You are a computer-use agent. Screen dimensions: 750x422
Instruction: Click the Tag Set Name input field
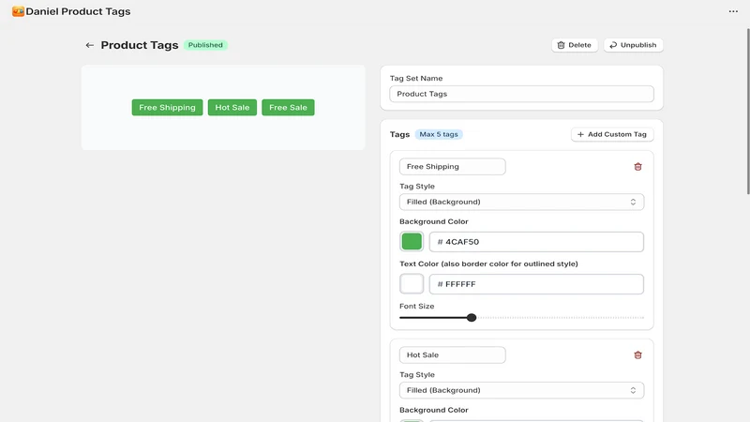521,94
